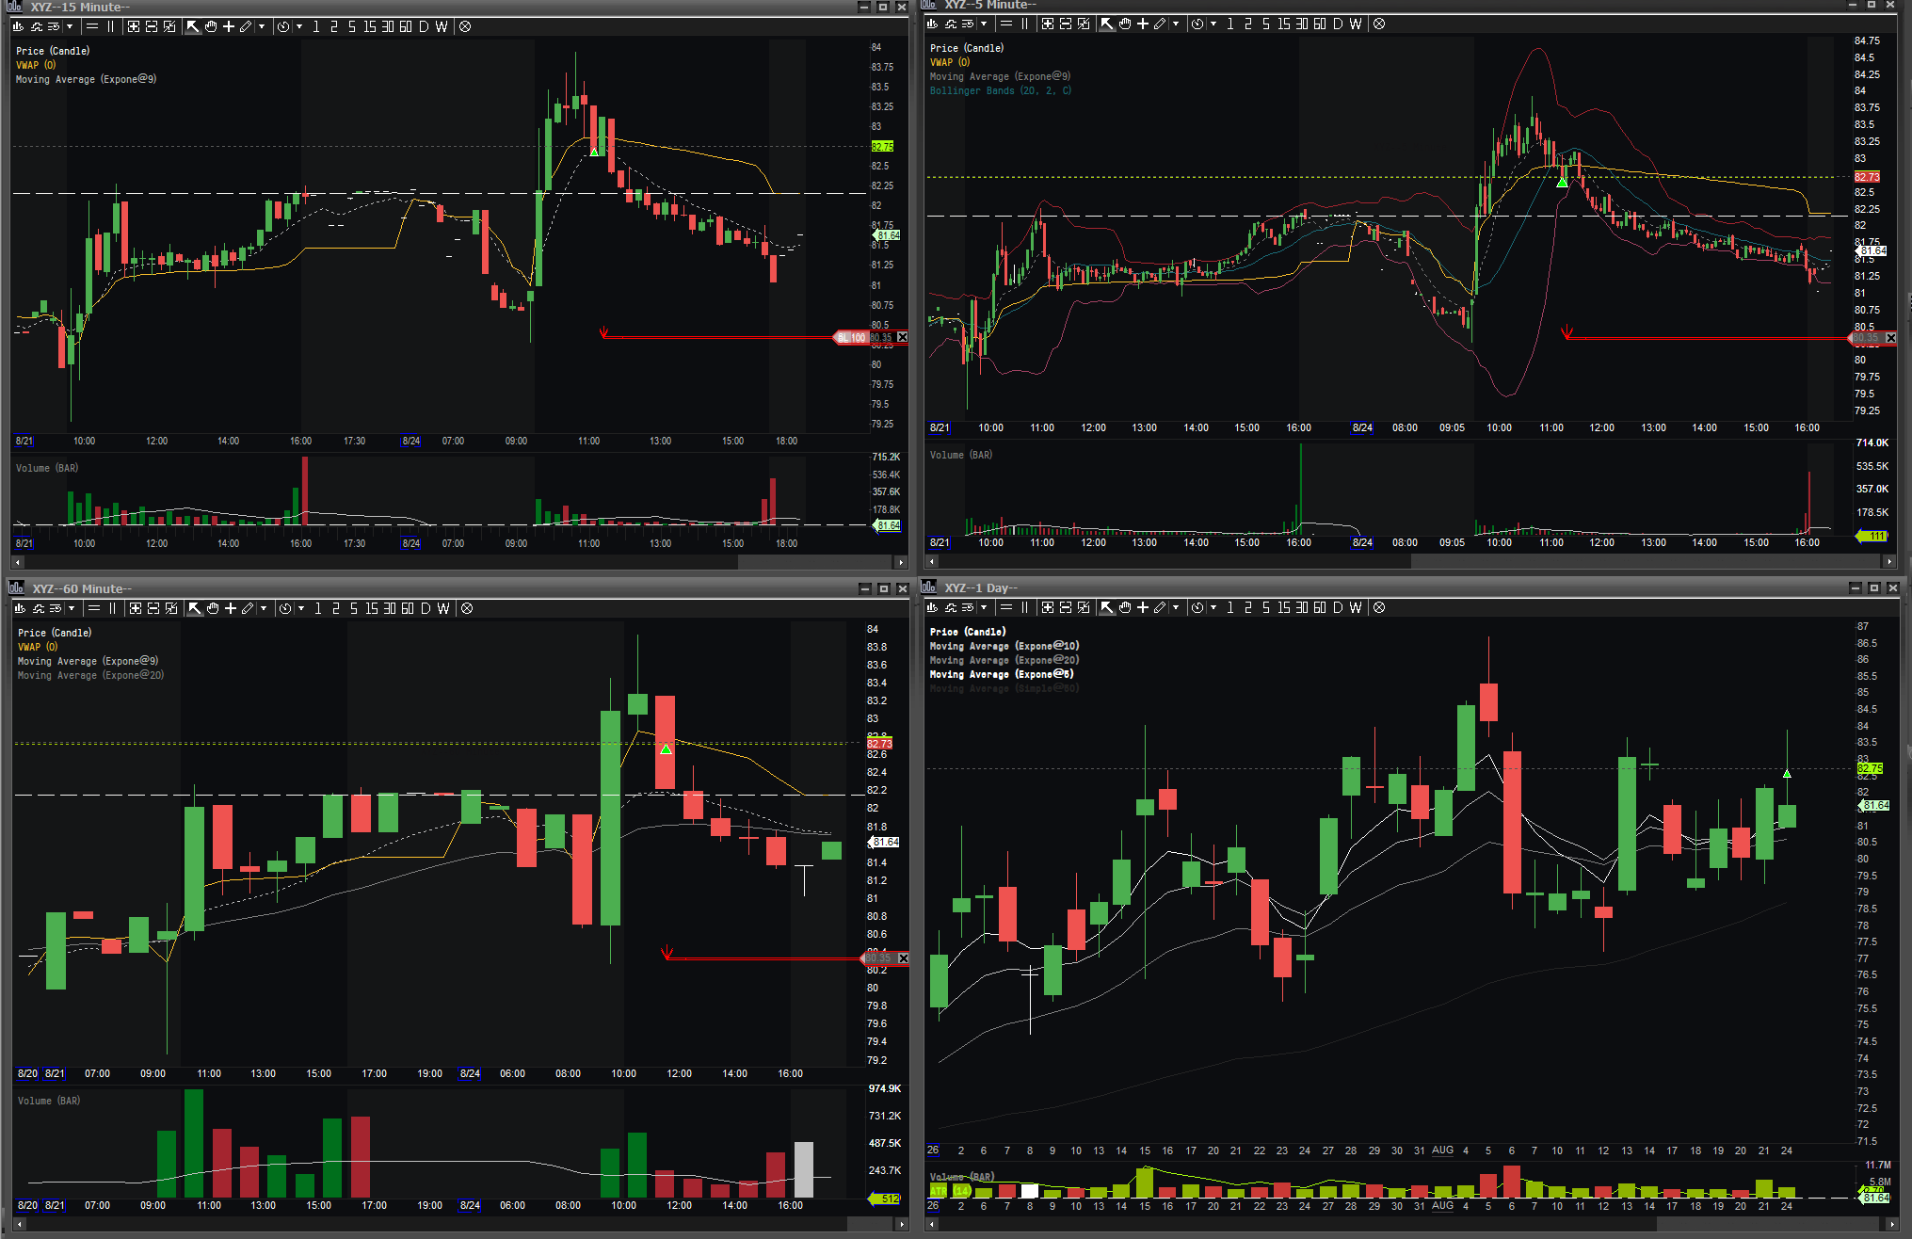Switch 60 Minute chart to 30 minute interval
Screen dimensions: 1912x1239
click(390, 608)
